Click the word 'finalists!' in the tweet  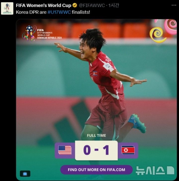tap(81, 12)
